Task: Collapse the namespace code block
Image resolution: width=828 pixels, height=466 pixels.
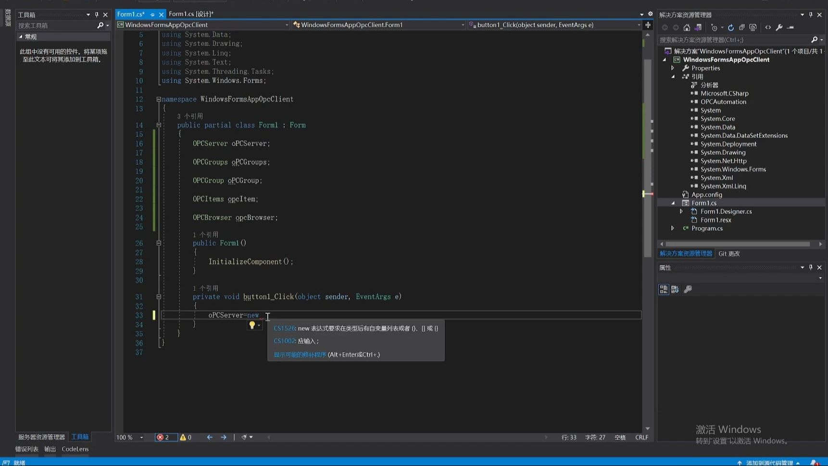Action: 159,100
